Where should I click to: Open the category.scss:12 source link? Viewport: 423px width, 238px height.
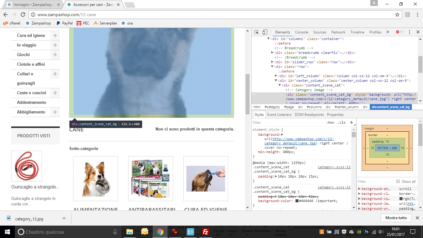334,167
